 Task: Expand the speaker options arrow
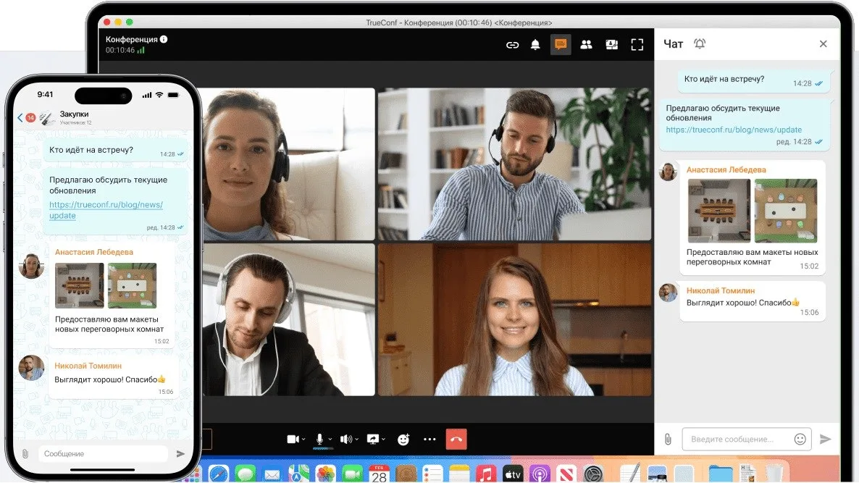356,440
